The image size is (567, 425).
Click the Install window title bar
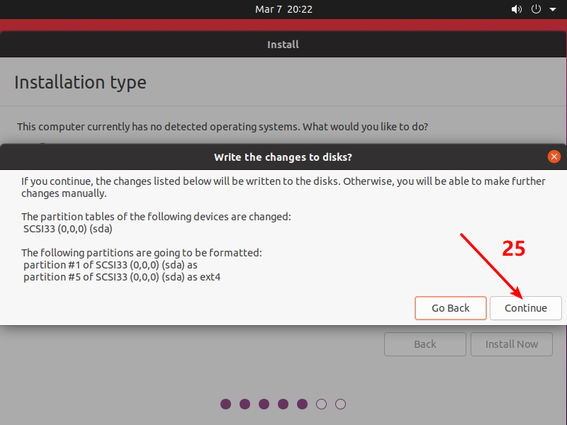283,45
